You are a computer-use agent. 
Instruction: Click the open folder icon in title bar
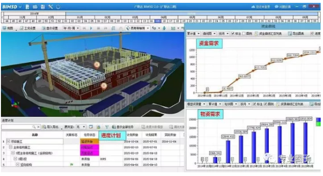point(35,7)
